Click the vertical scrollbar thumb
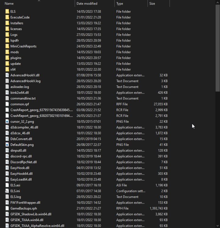Screen dimensions: 220x228 [218, 48]
